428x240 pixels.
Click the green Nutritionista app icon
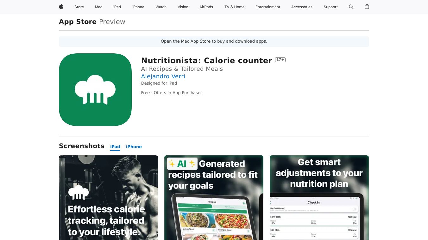tap(95, 90)
